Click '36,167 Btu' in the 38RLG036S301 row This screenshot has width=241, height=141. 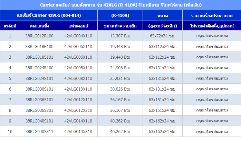pyautogui.click(x=120, y=110)
